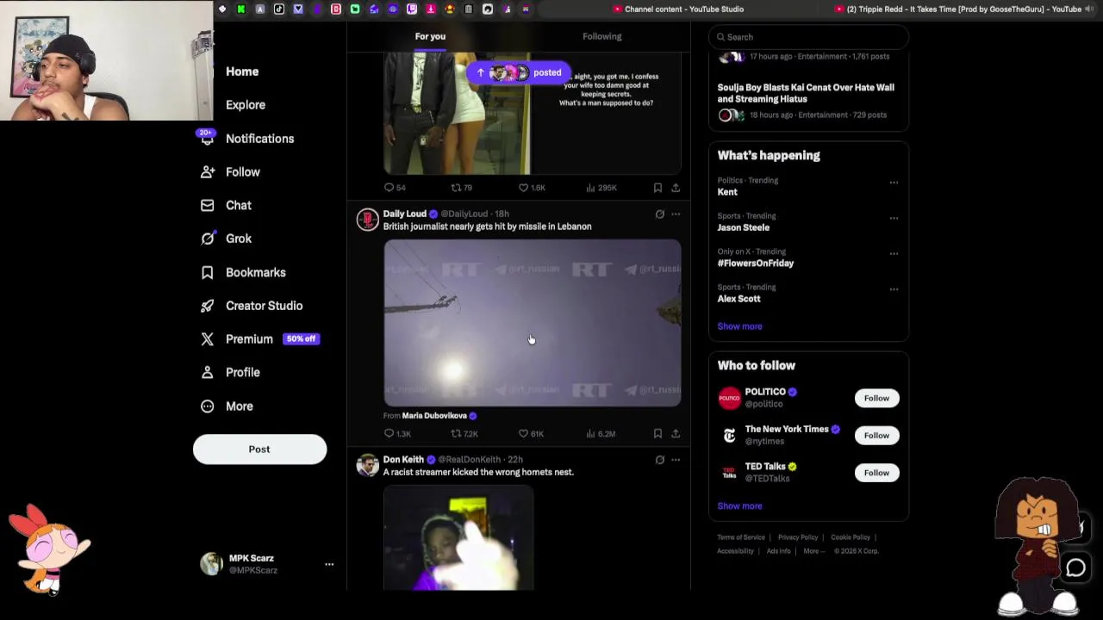
Task: Click Grok icon on Daily Loud post
Action: [x=660, y=214]
